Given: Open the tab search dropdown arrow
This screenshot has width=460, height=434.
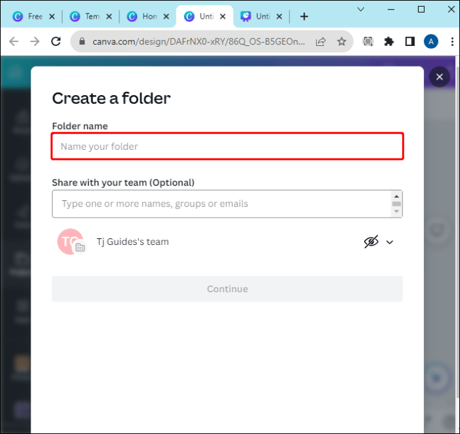Looking at the screenshot, I should (x=361, y=9).
